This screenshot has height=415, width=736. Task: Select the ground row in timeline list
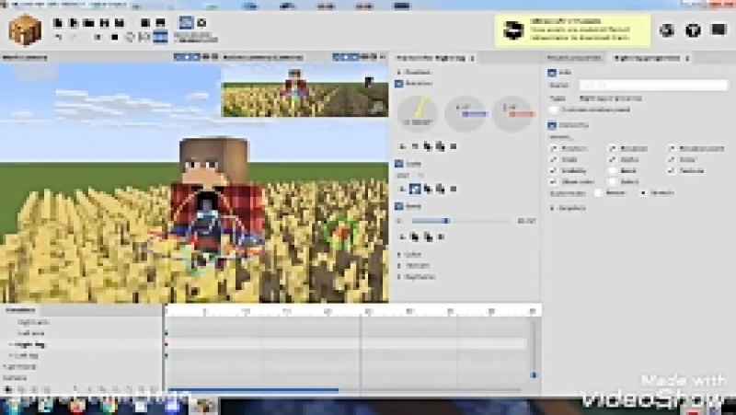tap(82, 366)
